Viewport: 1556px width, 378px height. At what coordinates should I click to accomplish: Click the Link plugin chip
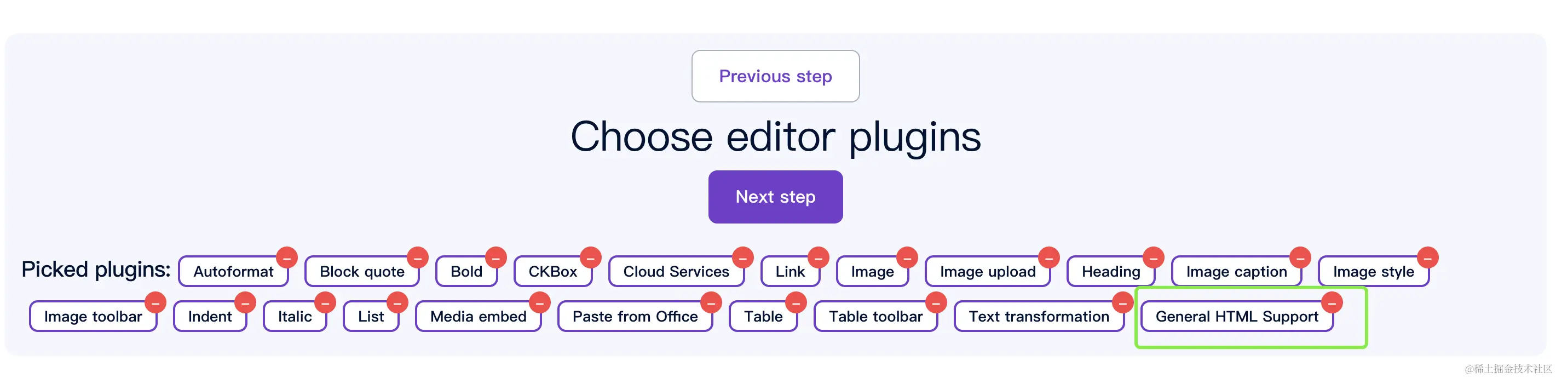point(790,272)
